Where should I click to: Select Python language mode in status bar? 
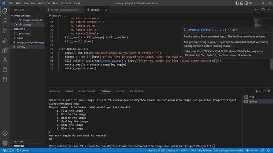pyautogui.click(x=205, y=150)
